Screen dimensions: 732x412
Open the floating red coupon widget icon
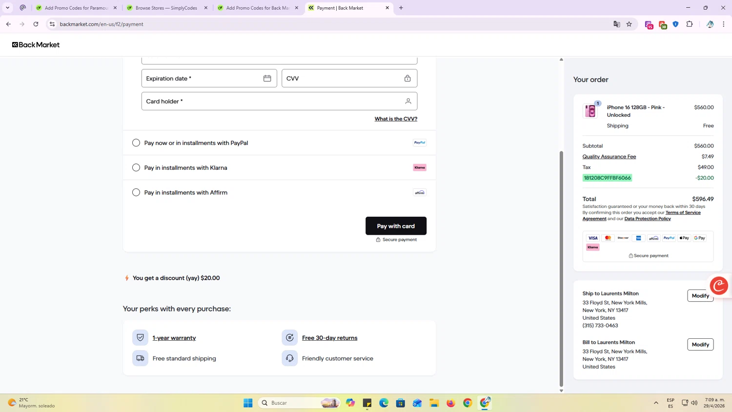(719, 286)
